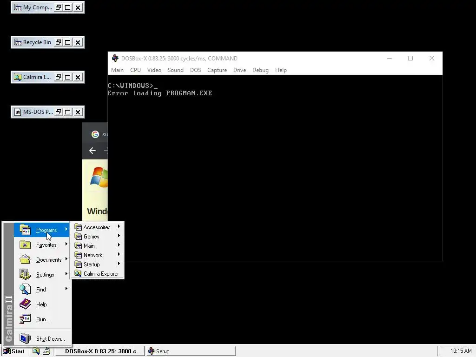Screen dimensions: 476x357
Task: Click the Google icon tab in the background browser
Action: [95, 134]
